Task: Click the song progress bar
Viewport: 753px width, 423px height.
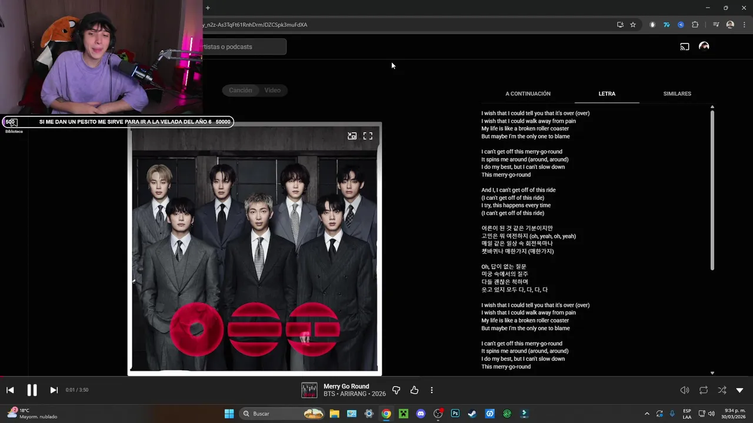Action: coord(376,377)
